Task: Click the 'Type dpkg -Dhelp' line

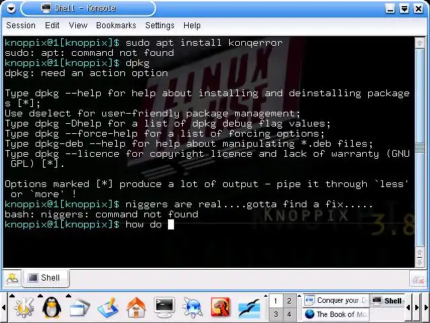Action: pos(168,124)
